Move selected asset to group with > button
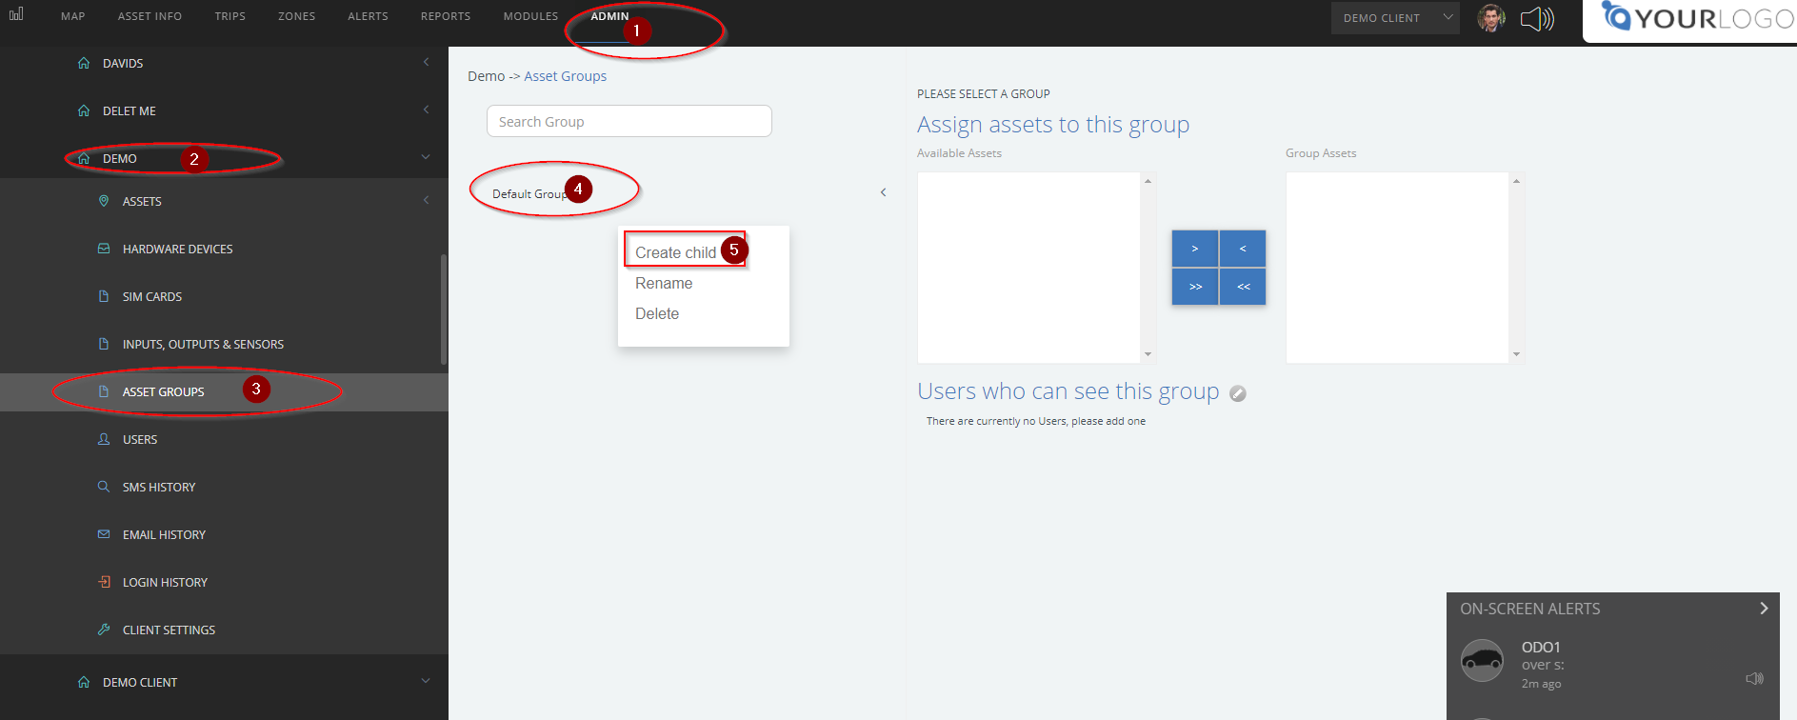This screenshot has height=720, width=1797. pos(1195,249)
